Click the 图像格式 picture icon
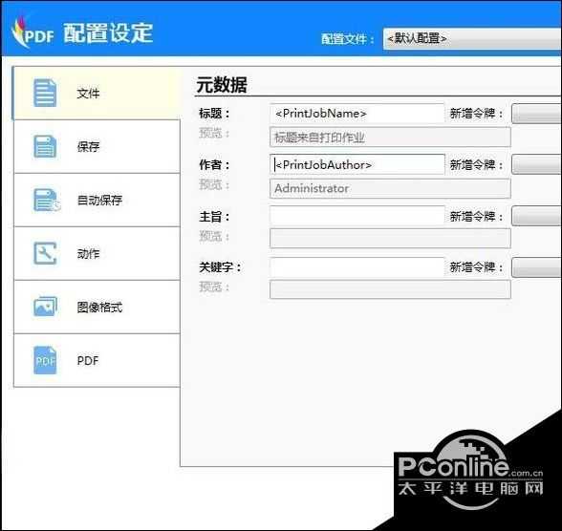 (45, 307)
